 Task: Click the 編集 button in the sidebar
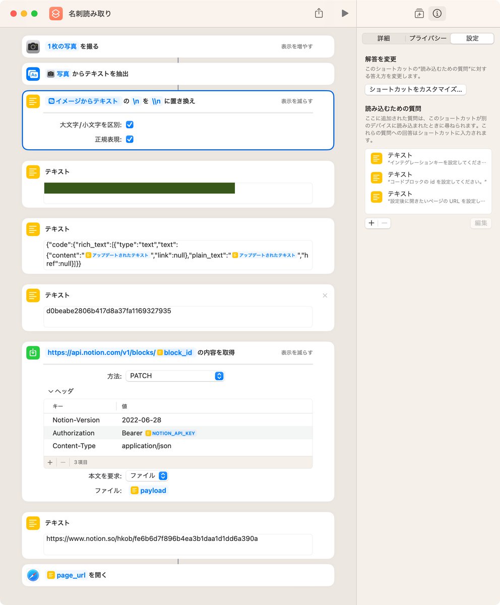click(481, 223)
